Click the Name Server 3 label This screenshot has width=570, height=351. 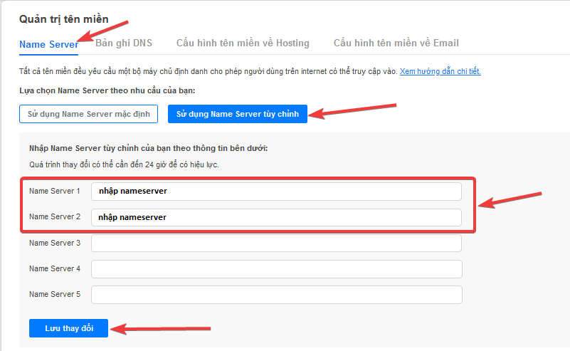coord(55,243)
